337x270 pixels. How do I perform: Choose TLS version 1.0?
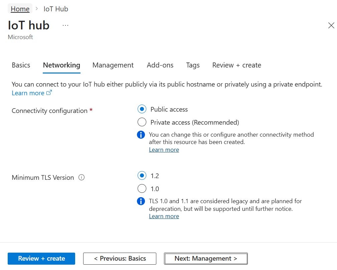tap(142, 188)
